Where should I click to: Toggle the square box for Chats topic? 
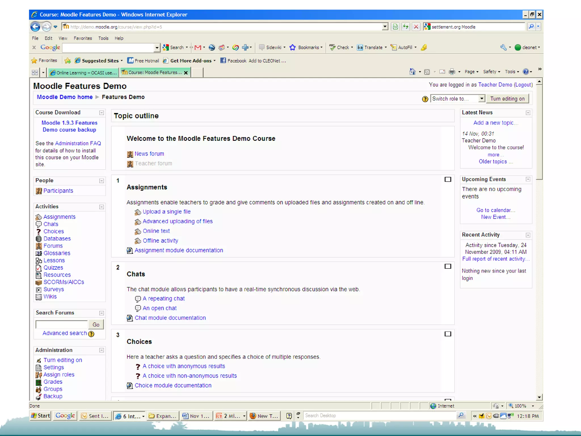(x=448, y=266)
